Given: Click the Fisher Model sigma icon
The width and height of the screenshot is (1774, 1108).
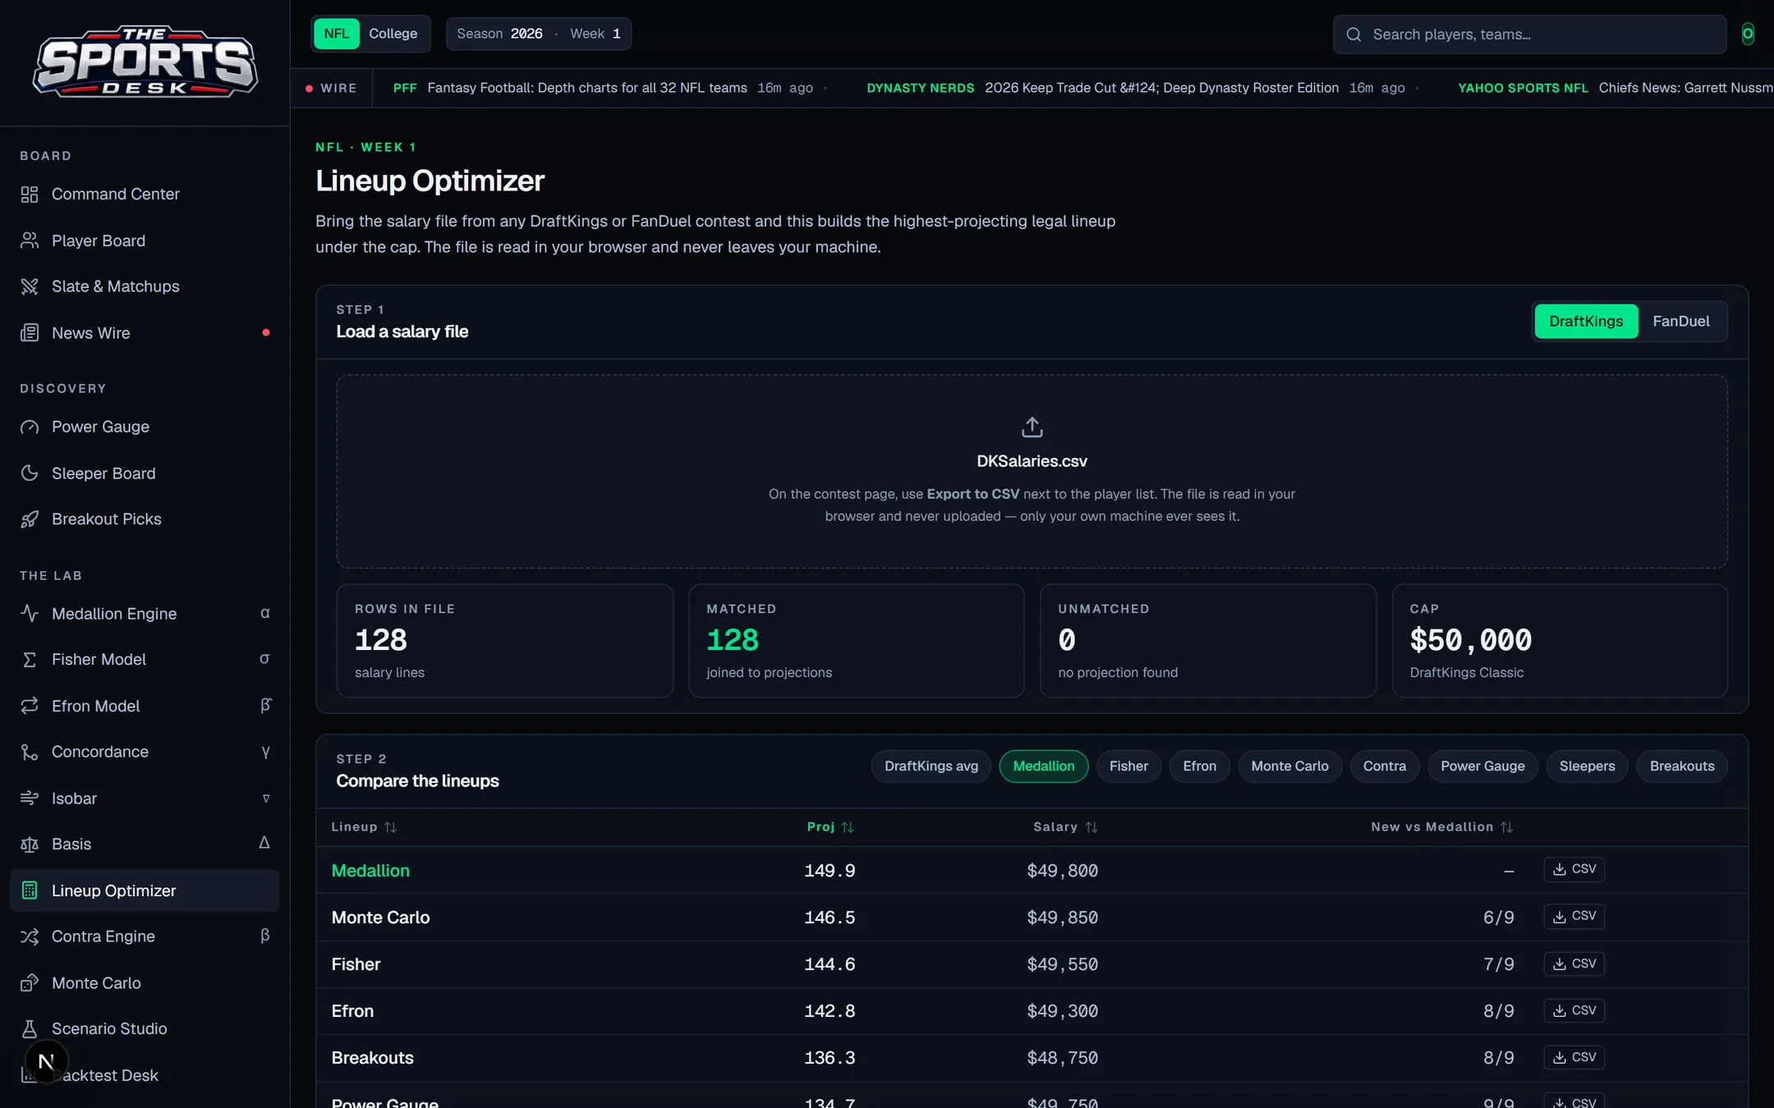Looking at the screenshot, I should (x=30, y=660).
